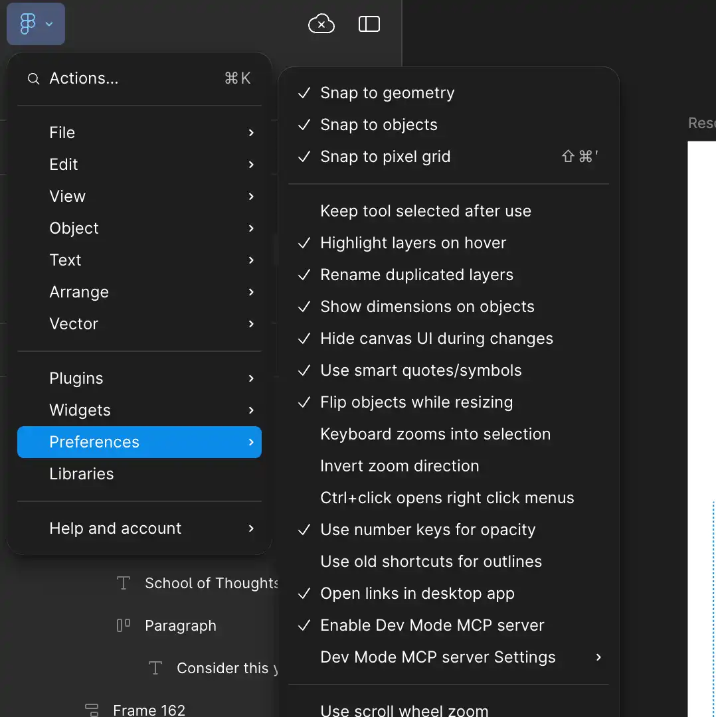
Task: Toggle Open links in desktop app
Action: coord(448,593)
